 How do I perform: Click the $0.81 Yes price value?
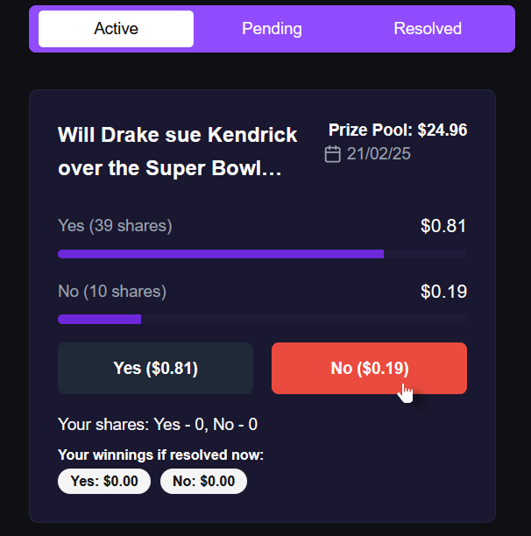(443, 226)
